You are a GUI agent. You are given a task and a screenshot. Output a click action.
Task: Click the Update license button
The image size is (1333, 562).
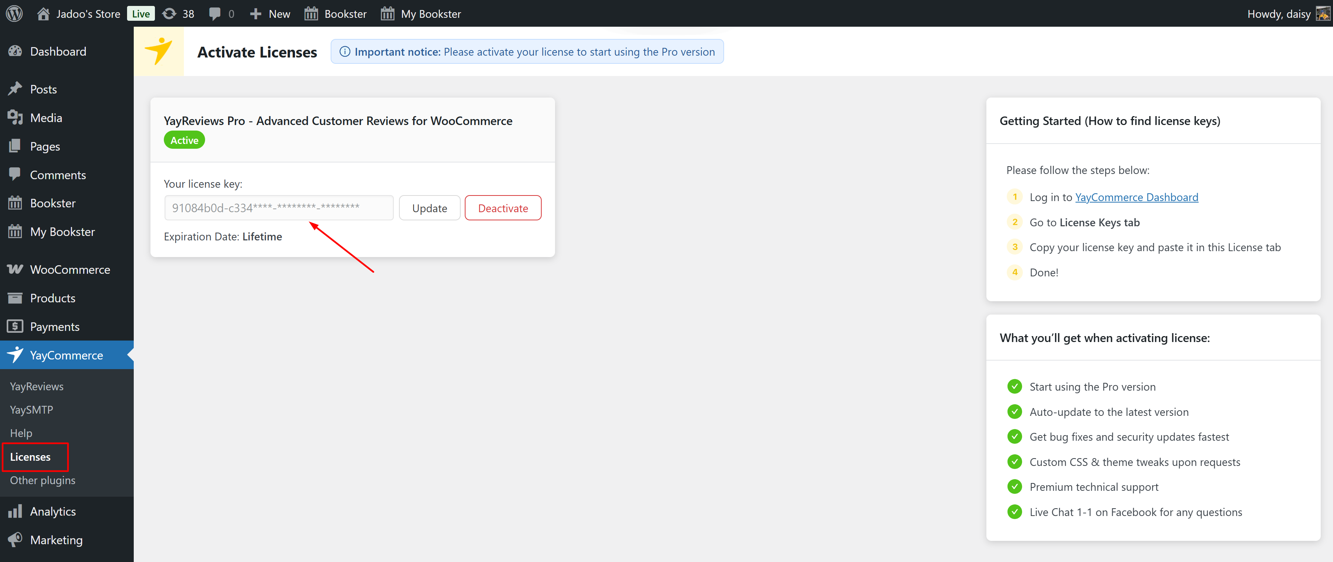(x=429, y=208)
